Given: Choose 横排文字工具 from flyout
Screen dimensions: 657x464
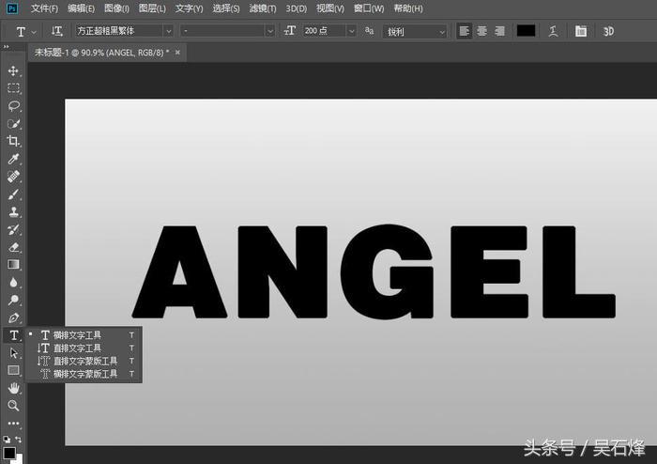Looking at the screenshot, I should pyautogui.click(x=84, y=335).
